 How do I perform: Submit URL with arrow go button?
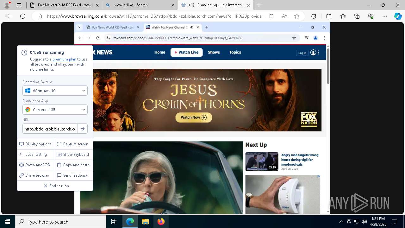pos(83,129)
